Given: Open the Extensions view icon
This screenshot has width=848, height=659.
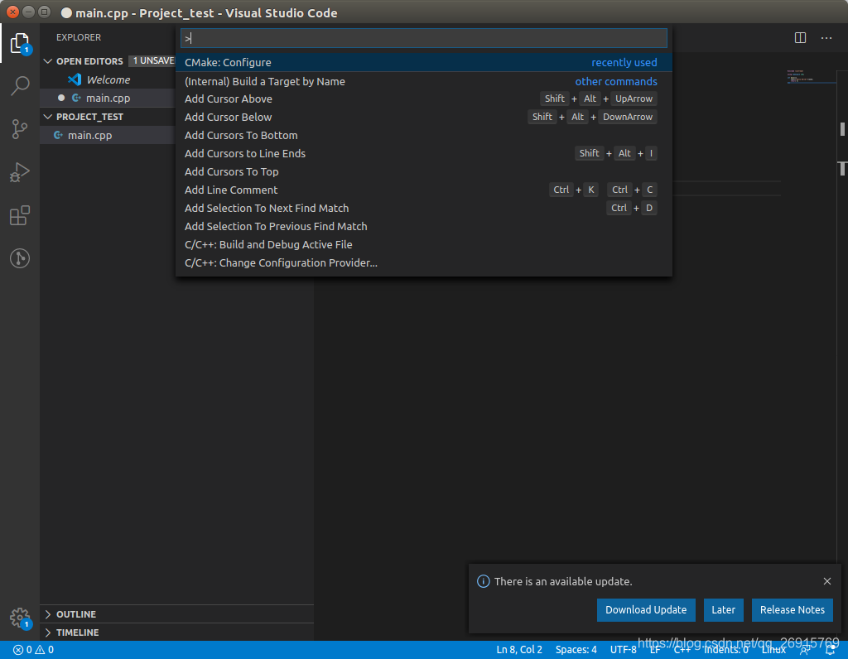Looking at the screenshot, I should 20,215.
